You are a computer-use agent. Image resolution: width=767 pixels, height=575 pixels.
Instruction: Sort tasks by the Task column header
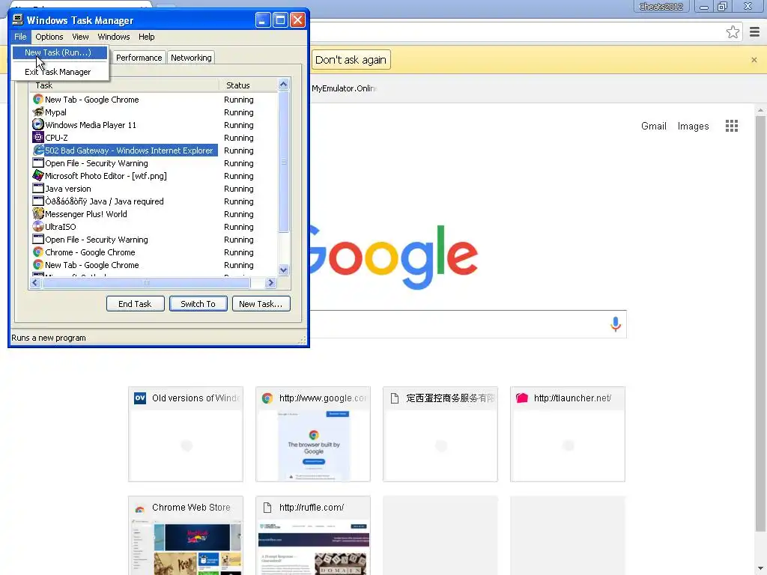[x=124, y=85]
